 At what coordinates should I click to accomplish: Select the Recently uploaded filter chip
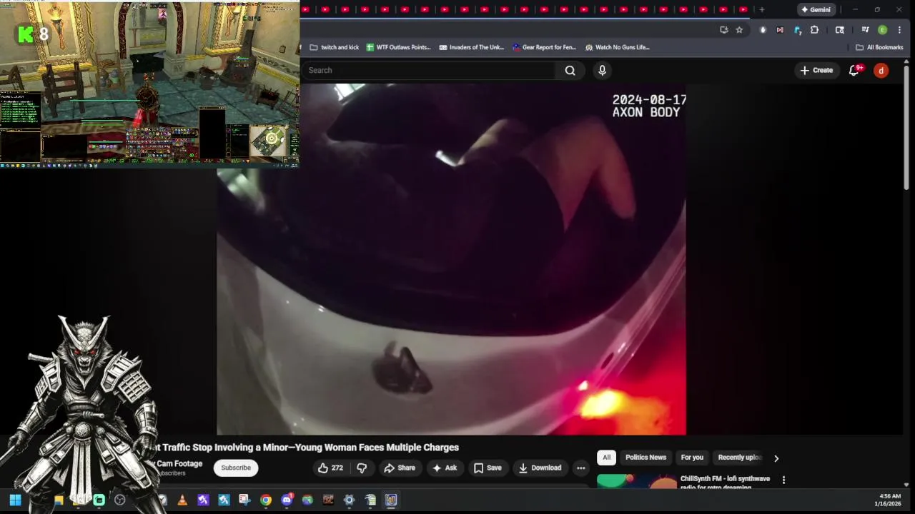[x=739, y=458]
